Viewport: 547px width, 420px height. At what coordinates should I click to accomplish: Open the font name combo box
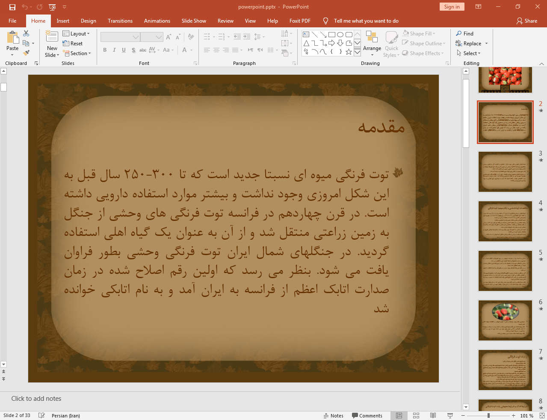[x=120, y=37]
